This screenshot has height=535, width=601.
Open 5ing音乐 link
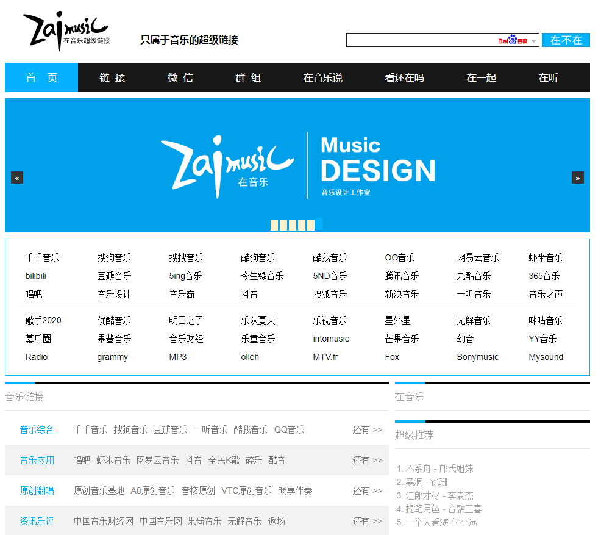185,276
